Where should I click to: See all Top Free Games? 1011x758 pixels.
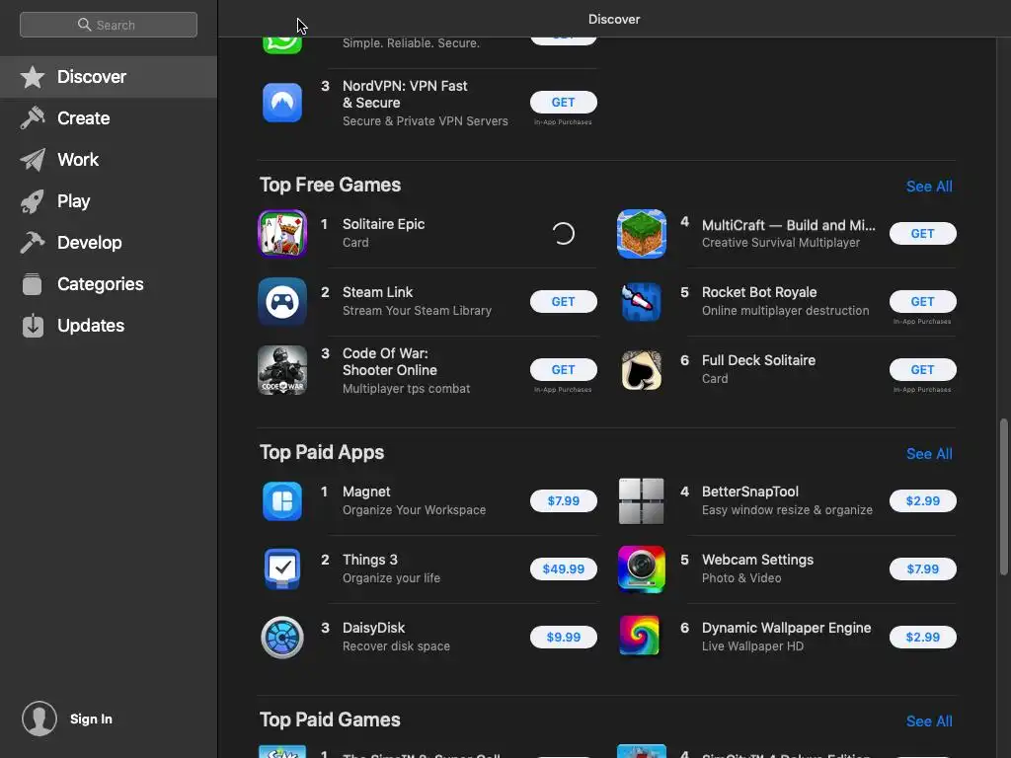pyautogui.click(x=929, y=187)
